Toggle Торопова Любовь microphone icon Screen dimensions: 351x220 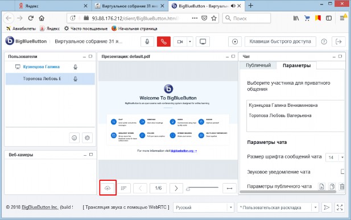(76, 79)
